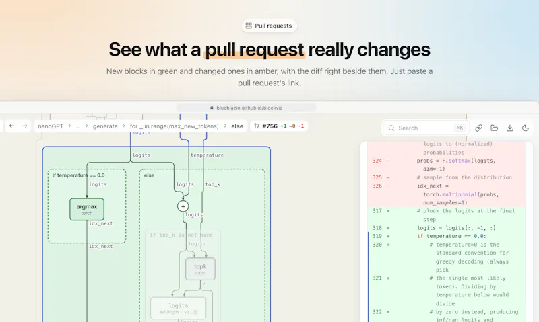This screenshot has width=539, height=322.
Task: Click the magnifier icon in Search
Action: (391, 128)
